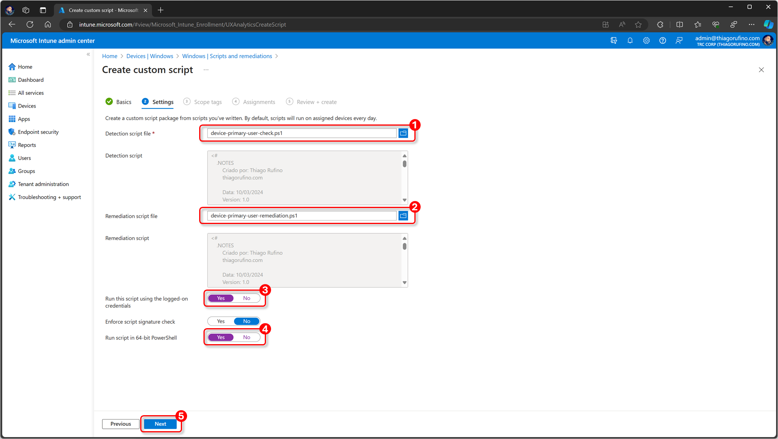Go to the Assignments step
The height and width of the screenshot is (439, 778).
(253, 102)
